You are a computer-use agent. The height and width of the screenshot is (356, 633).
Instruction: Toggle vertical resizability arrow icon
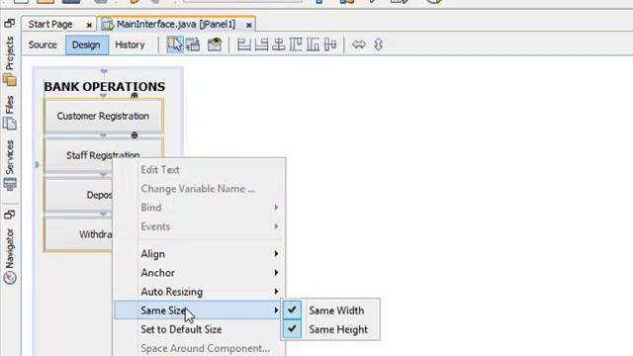point(378,44)
